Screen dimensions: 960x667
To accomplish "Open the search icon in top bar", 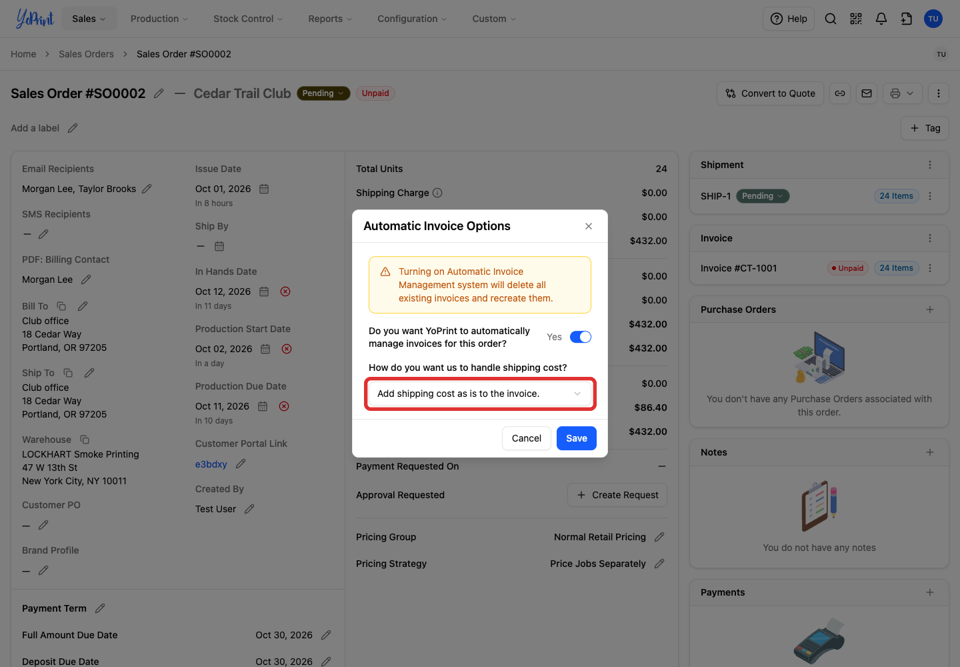I will coord(831,19).
